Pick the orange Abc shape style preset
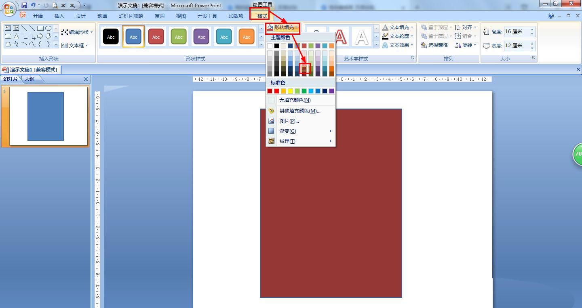This screenshot has width=582, height=308. [247, 37]
